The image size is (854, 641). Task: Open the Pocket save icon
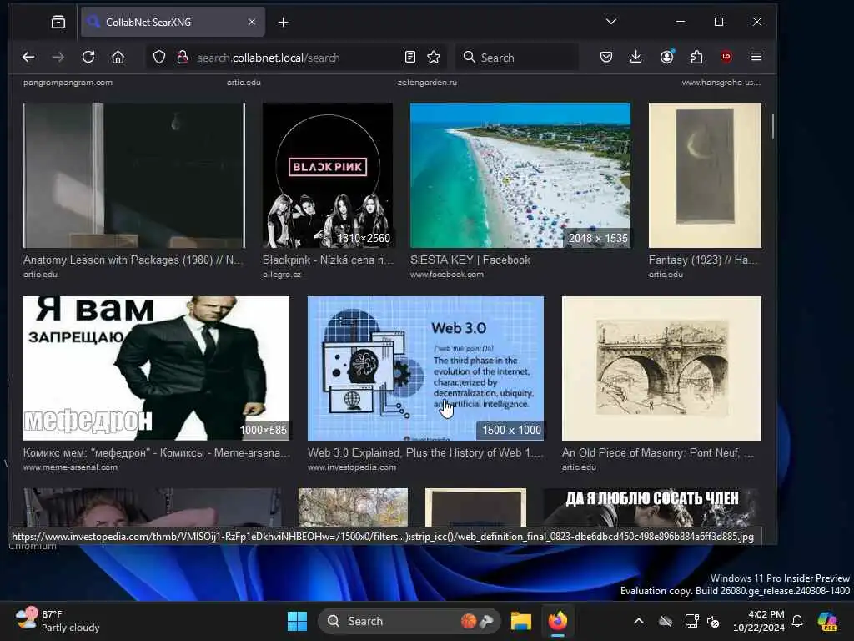tap(606, 58)
